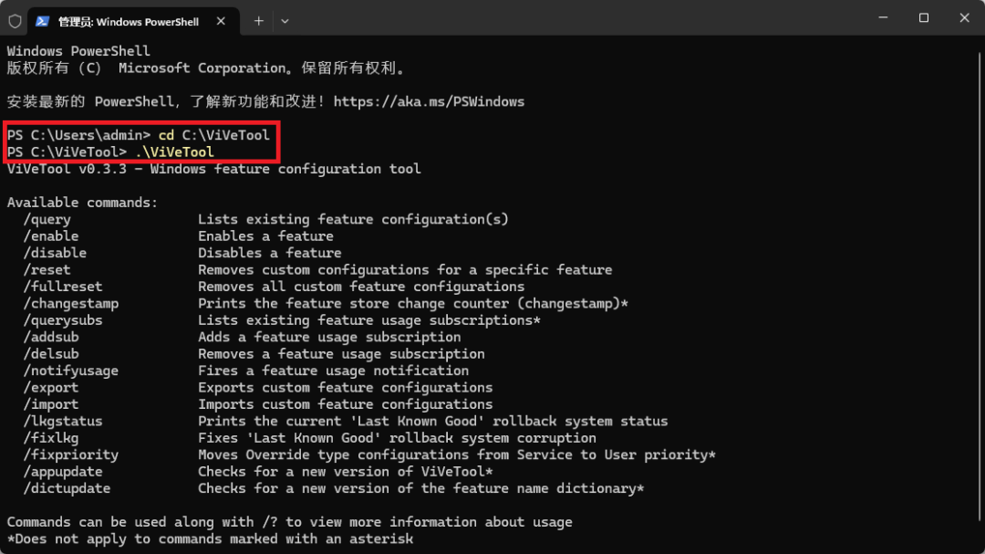Screen dimensions: 985x554
Task: Click the PowerShell icon on the tab
Action: click(43, 21)
